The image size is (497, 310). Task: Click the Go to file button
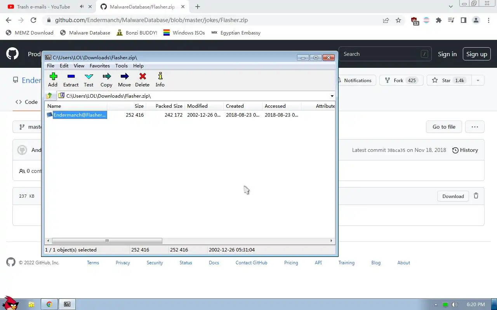[444, 127]
